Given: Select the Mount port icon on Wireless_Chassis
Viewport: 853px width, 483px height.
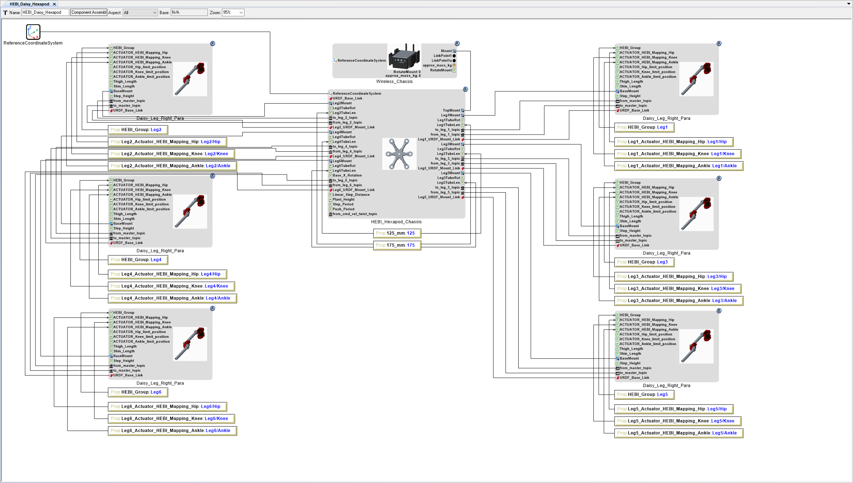Looking at the screenshot, I should 454,51.
